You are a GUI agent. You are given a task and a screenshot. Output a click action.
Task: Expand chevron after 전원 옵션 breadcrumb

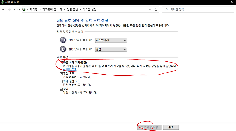[80, 9]
